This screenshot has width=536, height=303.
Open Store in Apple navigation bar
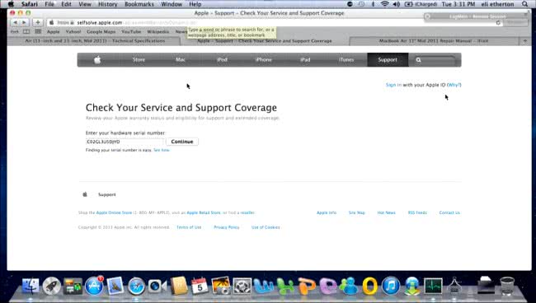tap(139, 60)
